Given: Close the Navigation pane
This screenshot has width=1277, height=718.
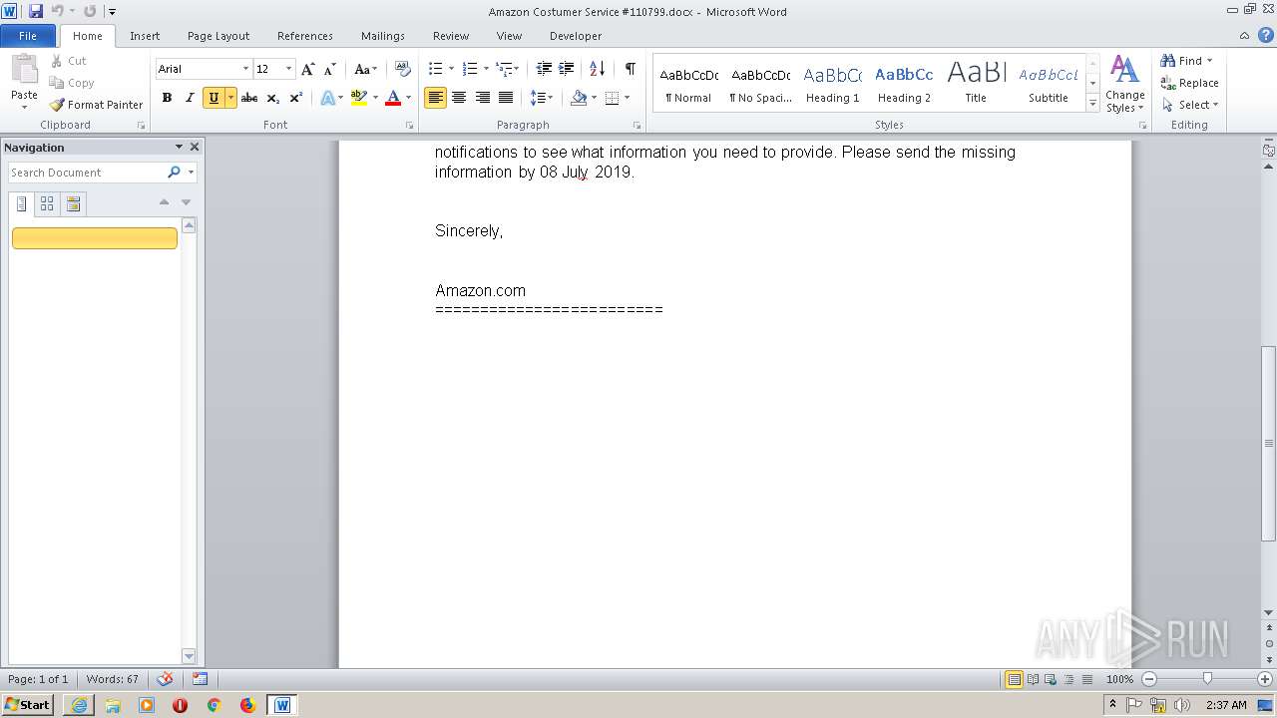Looking at the screenshot, I should pyautogui.click(x=195, y=147).
